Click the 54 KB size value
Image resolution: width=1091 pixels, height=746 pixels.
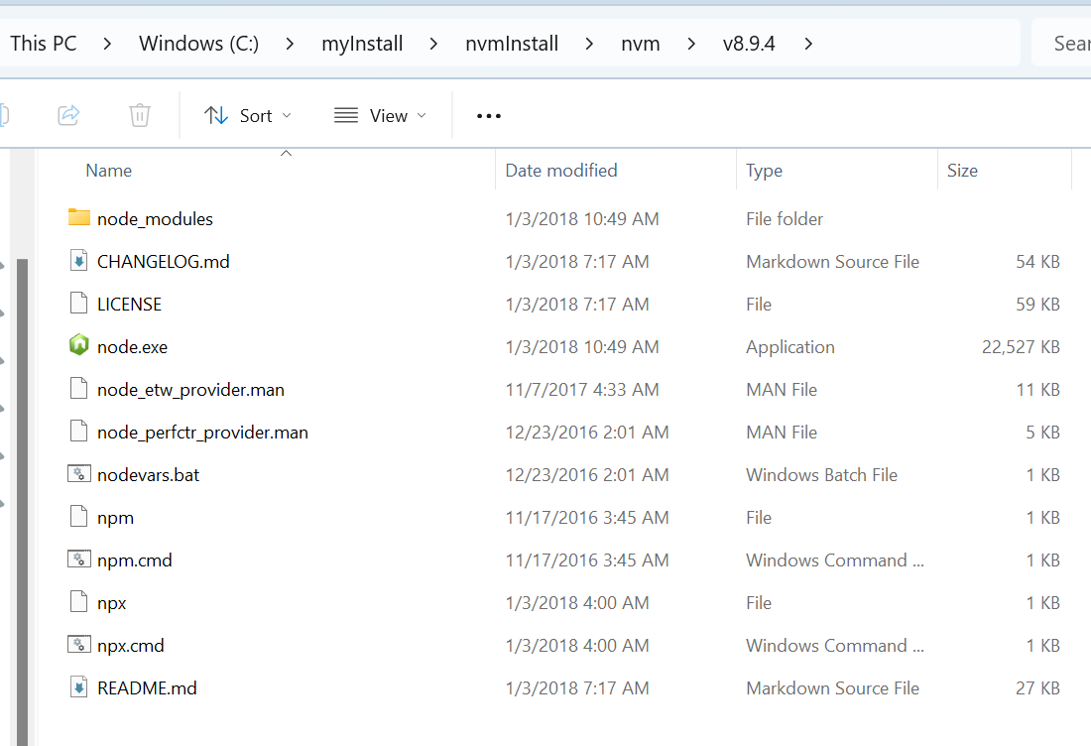pos(1037,261)
